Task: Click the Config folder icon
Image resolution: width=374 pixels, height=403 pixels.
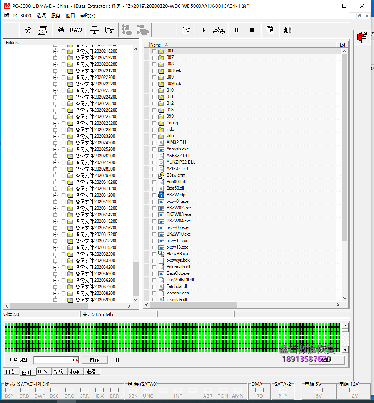Action: (x=161, y=123)
